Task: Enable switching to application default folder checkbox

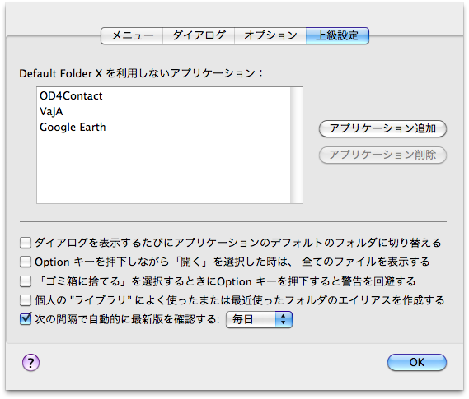Action: tap(26, 243)
